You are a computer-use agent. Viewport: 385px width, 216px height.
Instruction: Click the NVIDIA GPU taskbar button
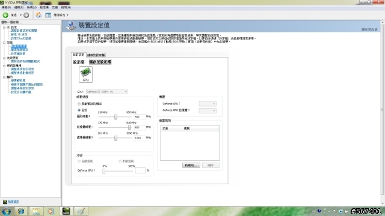point(66,211)
